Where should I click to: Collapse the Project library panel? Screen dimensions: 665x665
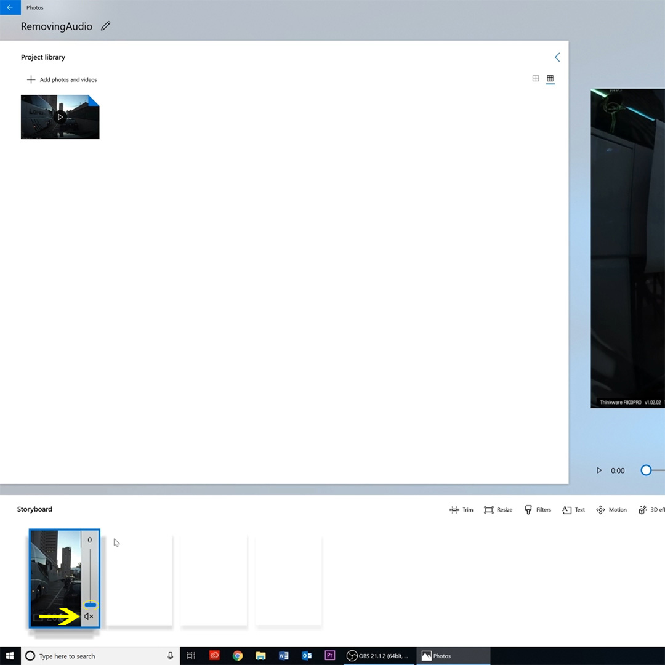pyautogui.click(x=557, y=57)
